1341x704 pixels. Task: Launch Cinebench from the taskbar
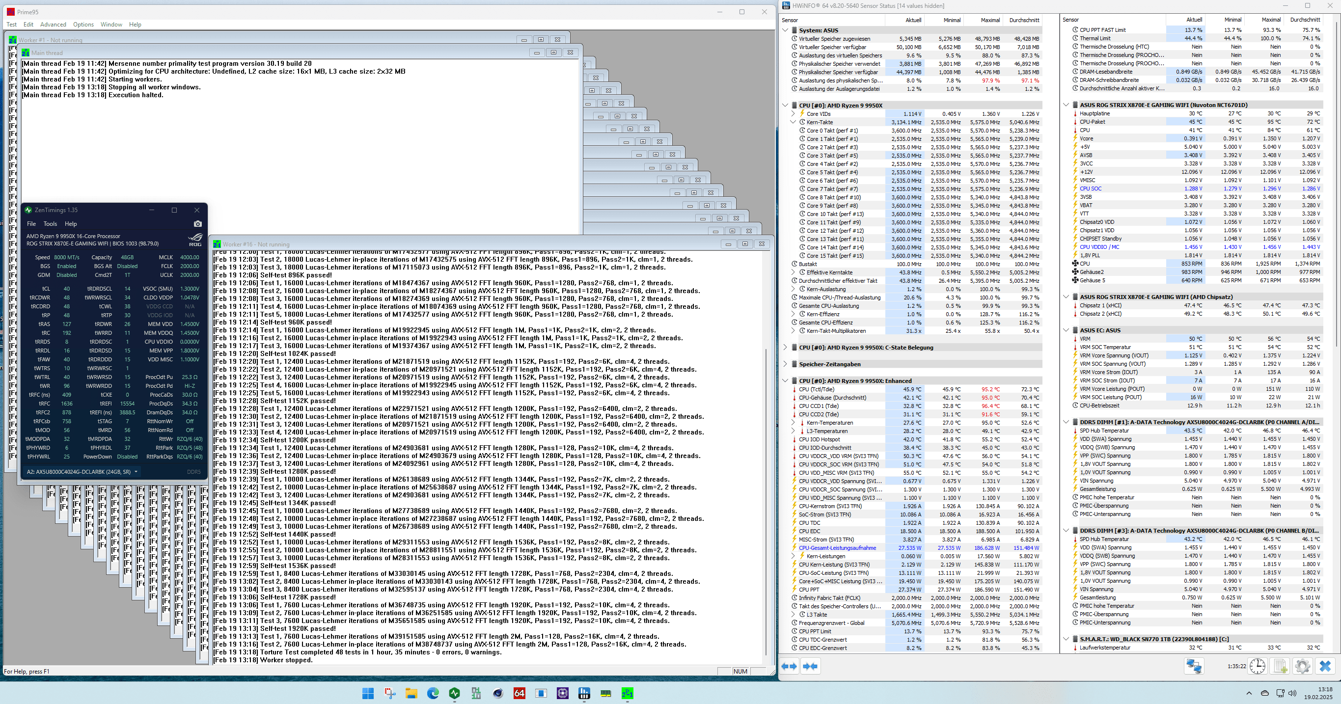coord(498,693)
